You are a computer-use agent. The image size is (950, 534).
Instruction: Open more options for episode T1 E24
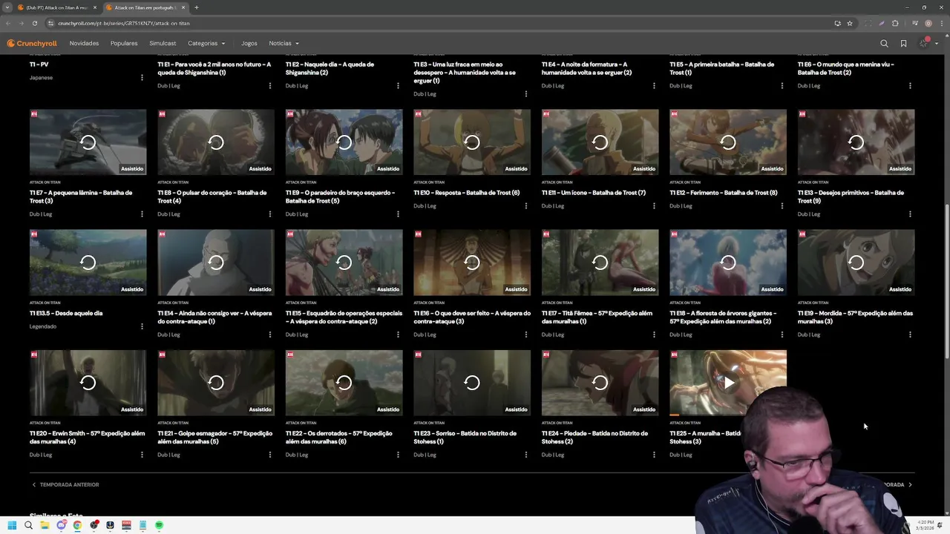point(654,455)
